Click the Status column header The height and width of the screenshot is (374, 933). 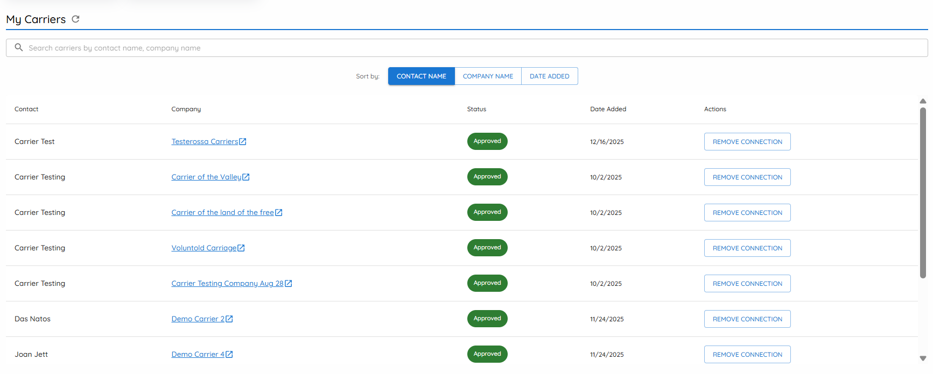tap(476, 109)
